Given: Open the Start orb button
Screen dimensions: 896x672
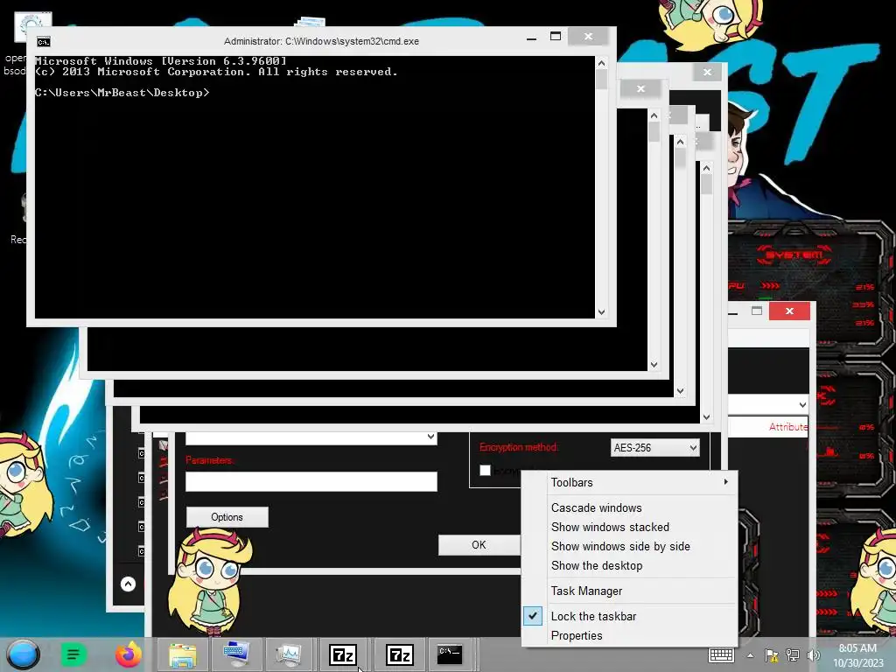Looking at the screenshot, I should click(x=24, y=654).
